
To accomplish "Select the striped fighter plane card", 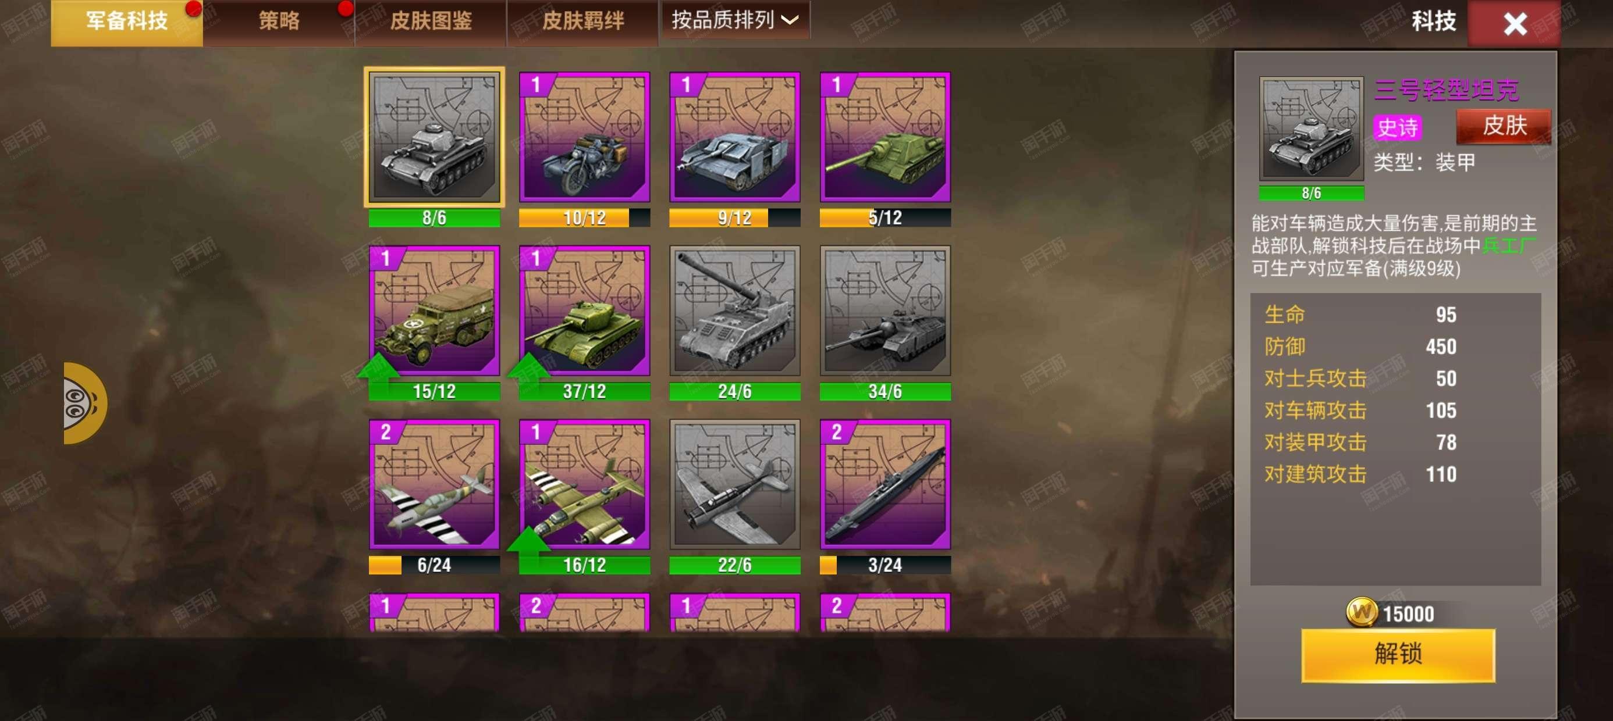I will click(434, 484).
